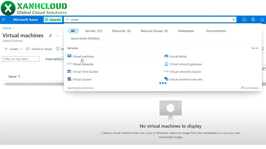Click the magnifier icon in search box
Screen dimensions: 266x149
click(67, 20)
